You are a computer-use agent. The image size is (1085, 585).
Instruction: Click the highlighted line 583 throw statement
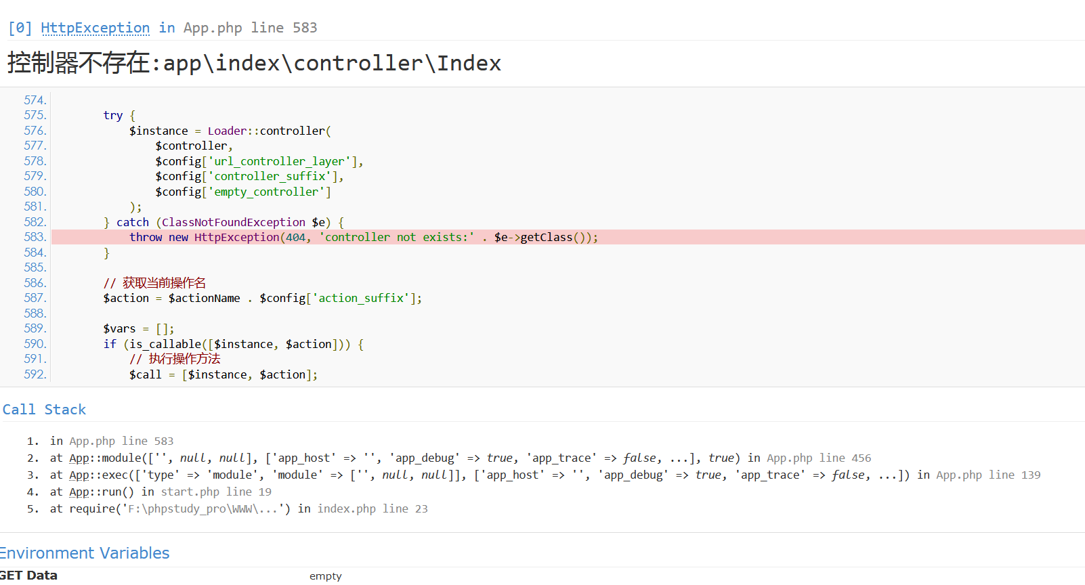(363, 237)
